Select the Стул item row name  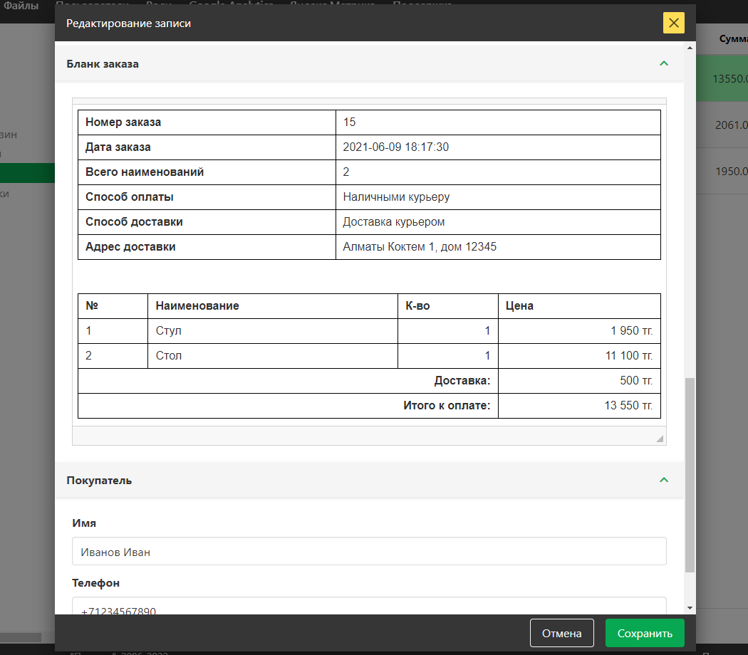pyautogui.click(x=168, y=331)
